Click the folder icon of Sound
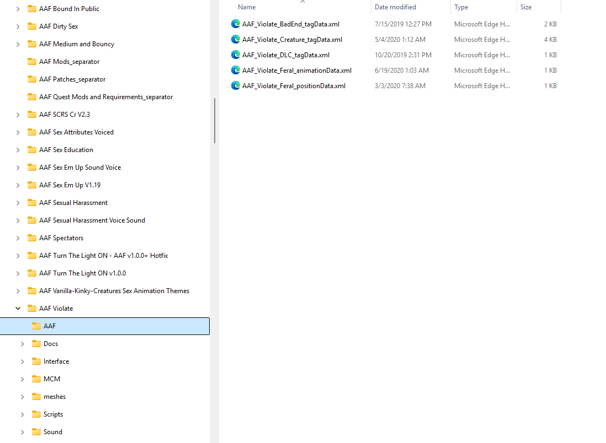 pos(36,432)
